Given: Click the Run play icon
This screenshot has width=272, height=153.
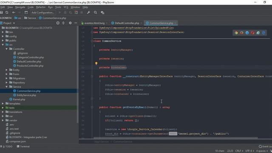Looking at the screenshot, I should (x=59, y=12).
